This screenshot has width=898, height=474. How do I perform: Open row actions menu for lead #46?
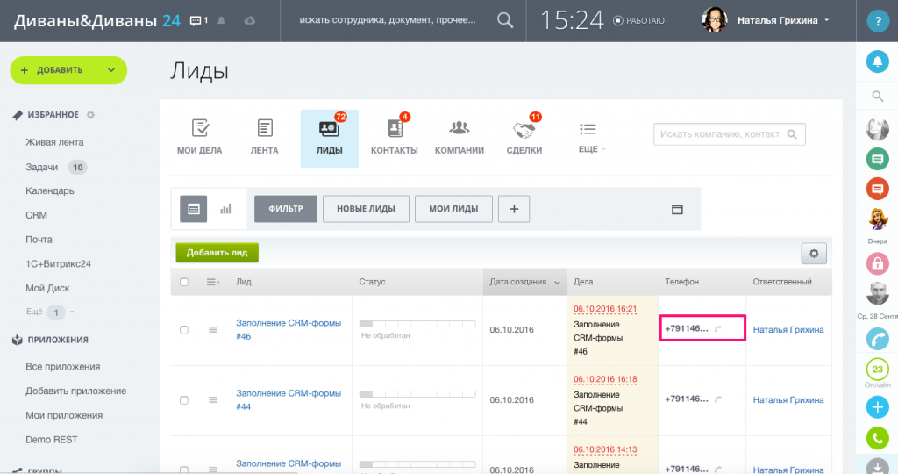[213, 329]
